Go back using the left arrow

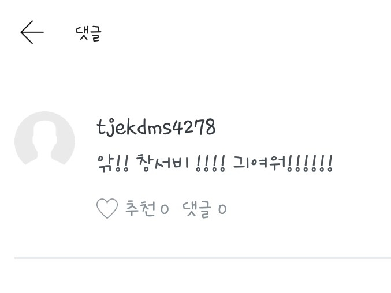coord(32,32)
